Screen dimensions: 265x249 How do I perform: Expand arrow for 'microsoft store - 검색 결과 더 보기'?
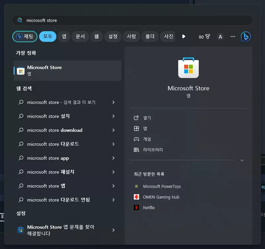[x=113, y=102]
